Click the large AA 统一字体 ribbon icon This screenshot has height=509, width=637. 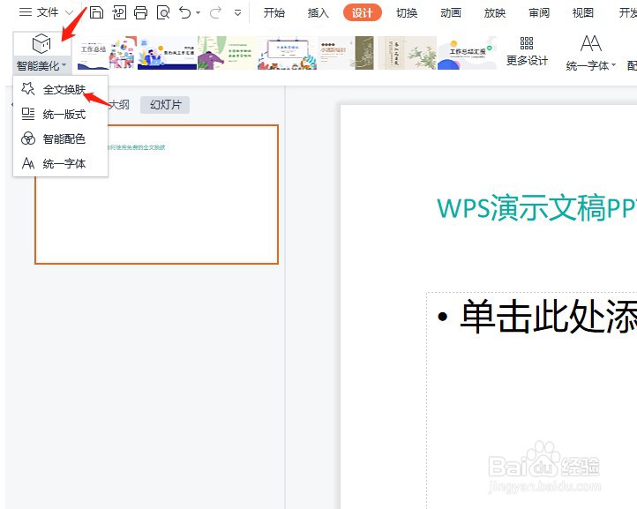pyautogui.click(x=590, y=43)
